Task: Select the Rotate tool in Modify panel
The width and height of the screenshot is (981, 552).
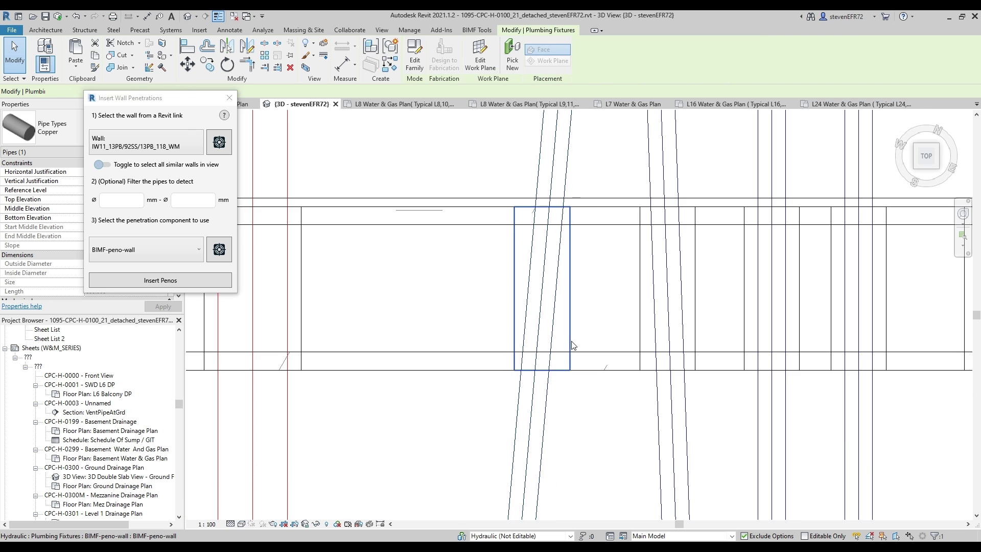Action: point(227,64)
